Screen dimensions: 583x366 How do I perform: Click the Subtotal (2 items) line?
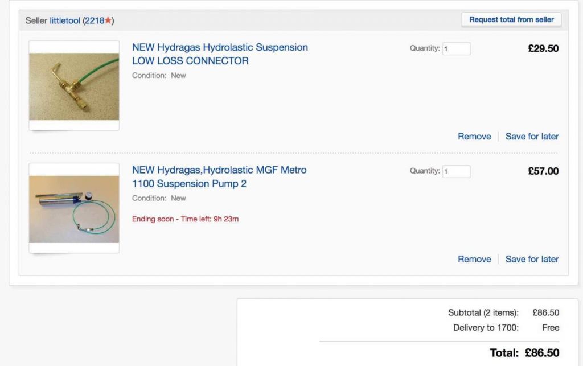coord(483,312)
